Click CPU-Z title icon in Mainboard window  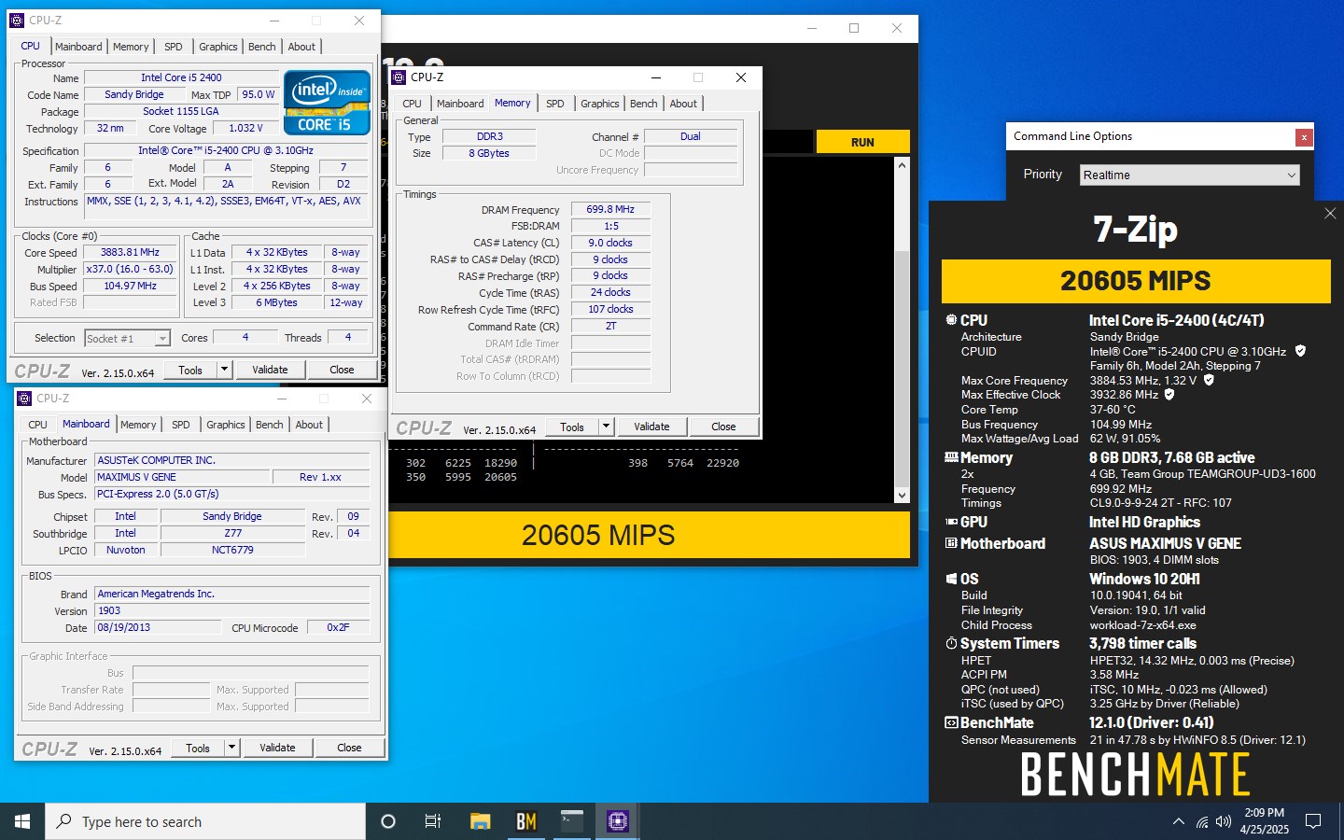(x=25, y=399)
